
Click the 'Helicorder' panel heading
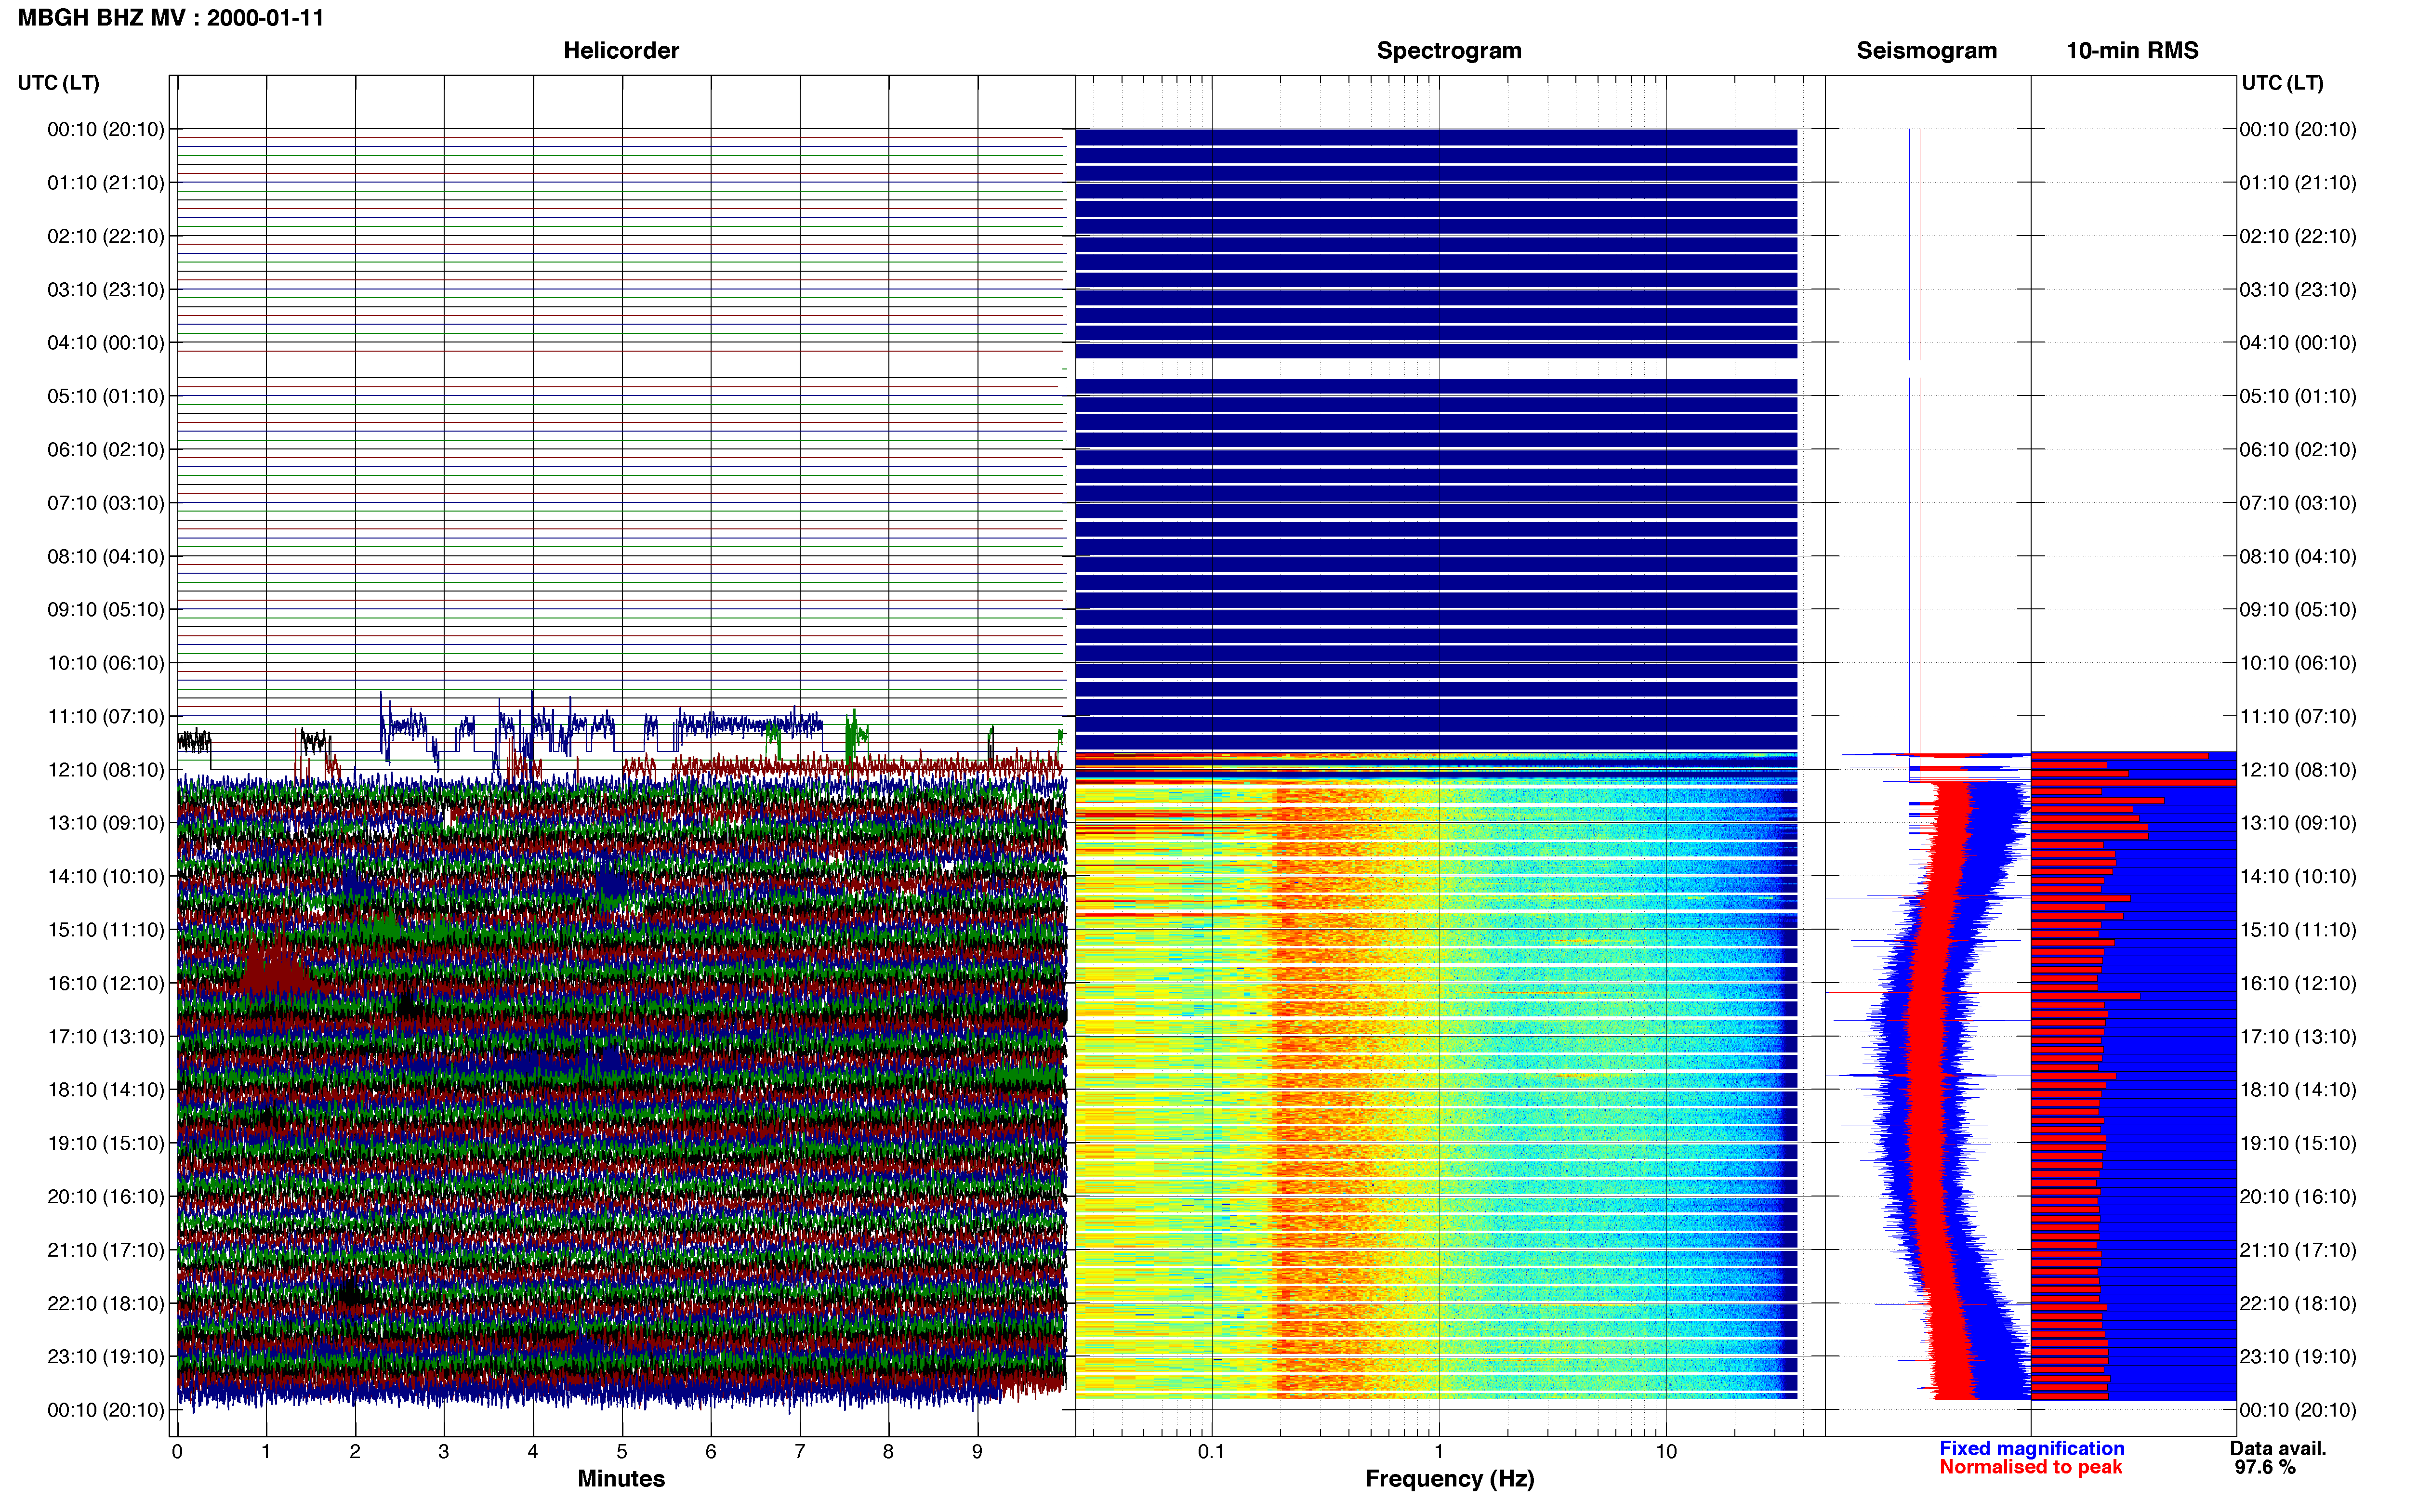[x=621, y=51]
